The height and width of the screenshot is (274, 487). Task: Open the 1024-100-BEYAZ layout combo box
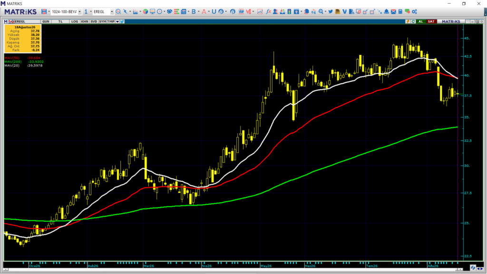point(66,11)
